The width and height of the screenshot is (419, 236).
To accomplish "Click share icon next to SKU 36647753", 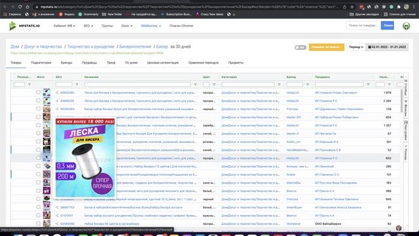I will coord(57,207).
